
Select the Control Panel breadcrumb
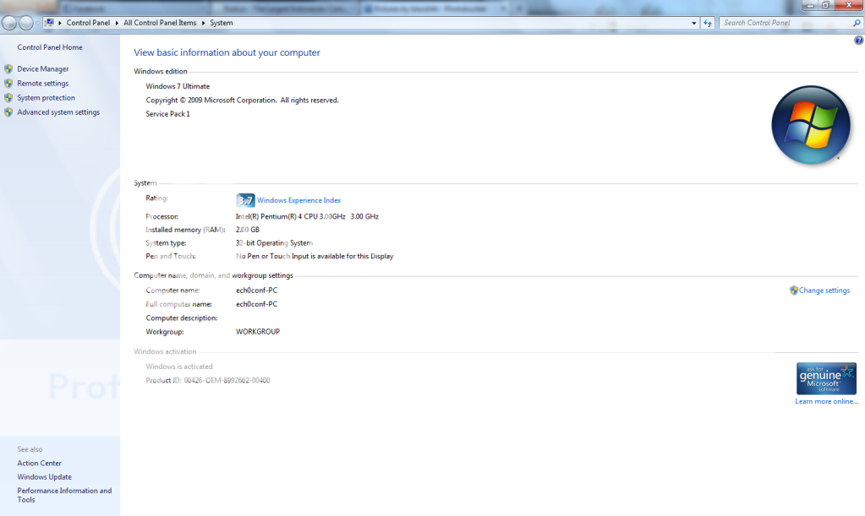88,23
